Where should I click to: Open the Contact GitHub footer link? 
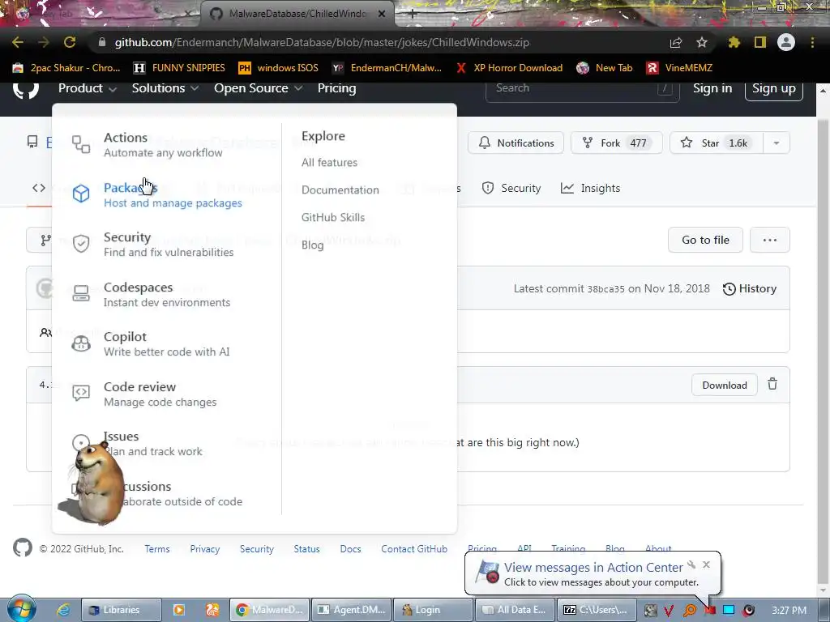tap(414, 549)
